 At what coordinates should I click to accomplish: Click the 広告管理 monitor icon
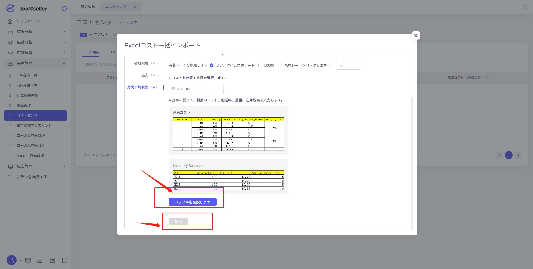10,166
